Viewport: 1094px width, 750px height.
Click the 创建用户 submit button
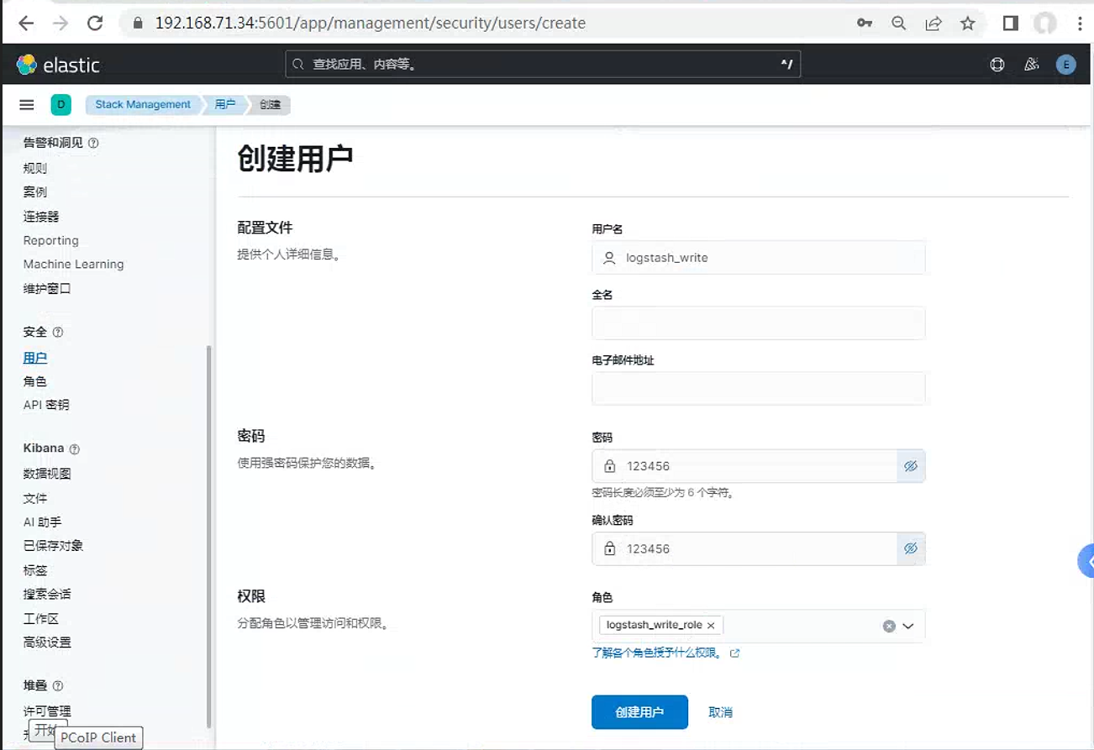click(639, 712)
